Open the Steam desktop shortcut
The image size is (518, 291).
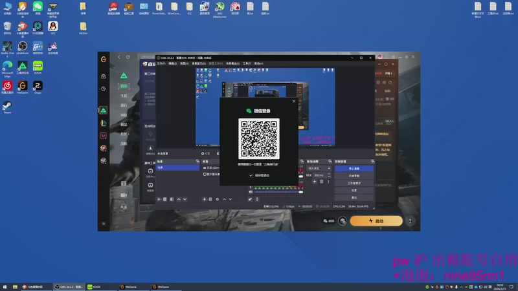coord(7,107)
